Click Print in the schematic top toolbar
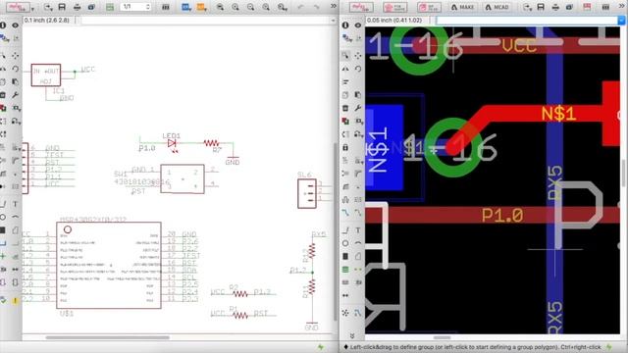The height and width of the screenshot is (353, 628). [77, 7]
